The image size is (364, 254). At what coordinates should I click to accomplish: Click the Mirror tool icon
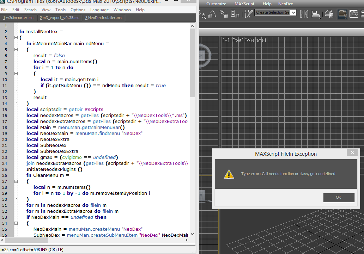[x=304, y=14]
